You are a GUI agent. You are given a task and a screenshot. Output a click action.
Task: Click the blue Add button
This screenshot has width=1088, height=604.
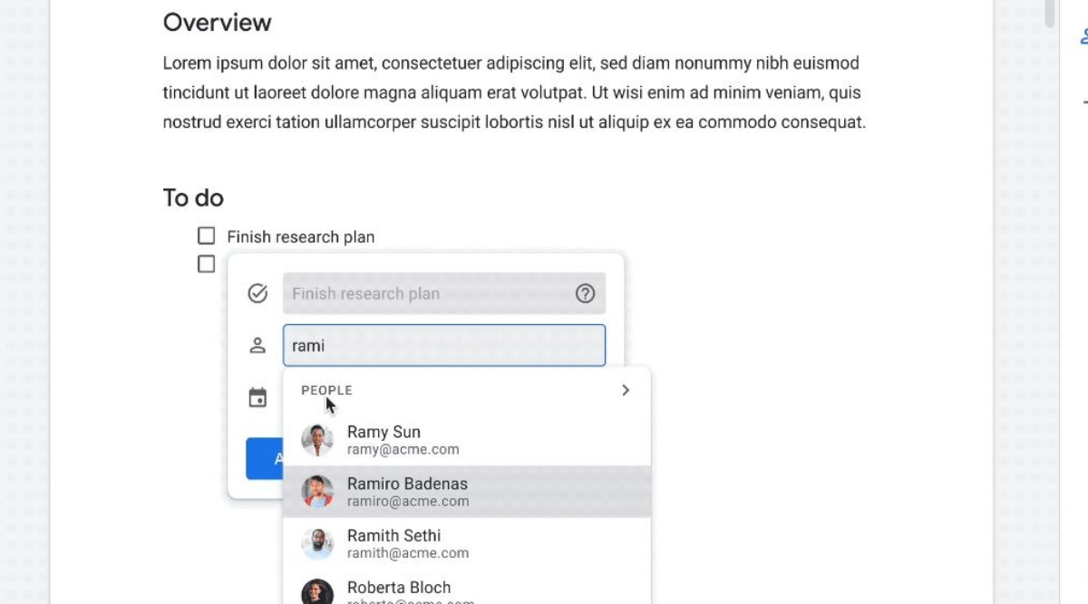pyautogui.click(x=263, y=458)
